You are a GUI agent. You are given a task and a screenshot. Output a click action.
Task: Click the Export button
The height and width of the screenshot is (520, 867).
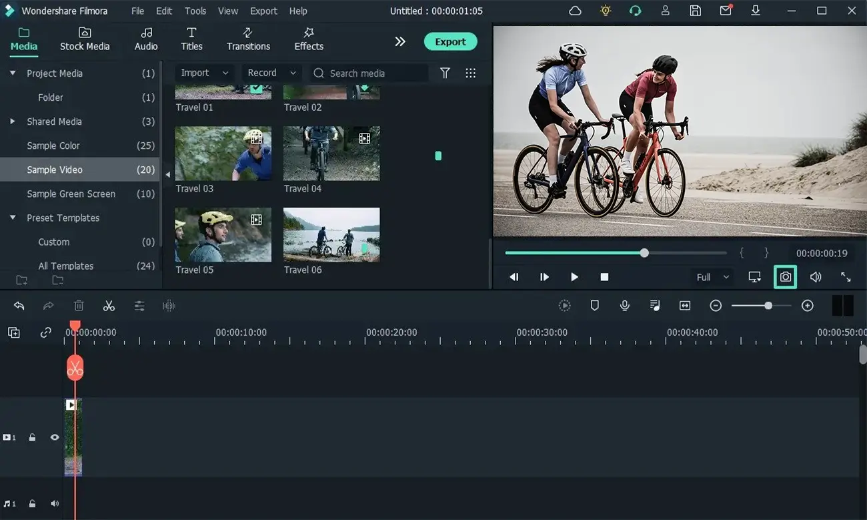[450, 41]
